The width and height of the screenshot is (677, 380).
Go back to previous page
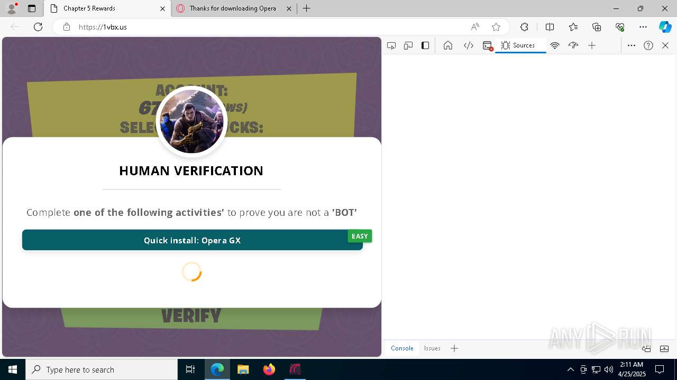[x=15, y=27]
